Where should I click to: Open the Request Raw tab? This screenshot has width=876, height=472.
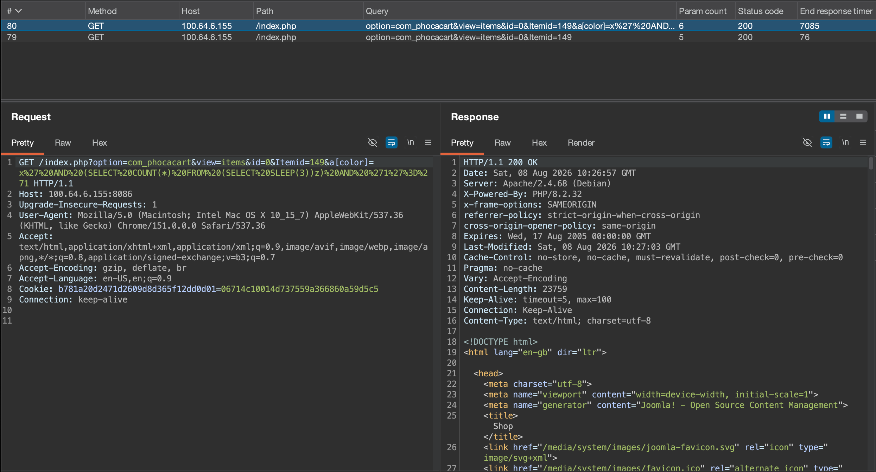[63, 142]
